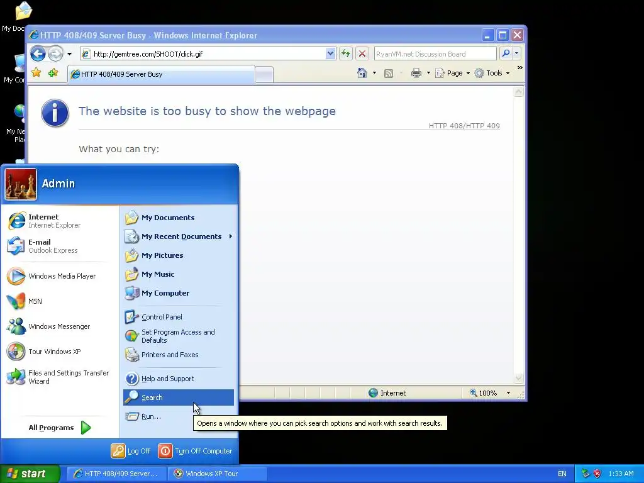This screenshot has height=483, width=644.
Task: Open Outlook Express E-mail entry
Action: 60,246
